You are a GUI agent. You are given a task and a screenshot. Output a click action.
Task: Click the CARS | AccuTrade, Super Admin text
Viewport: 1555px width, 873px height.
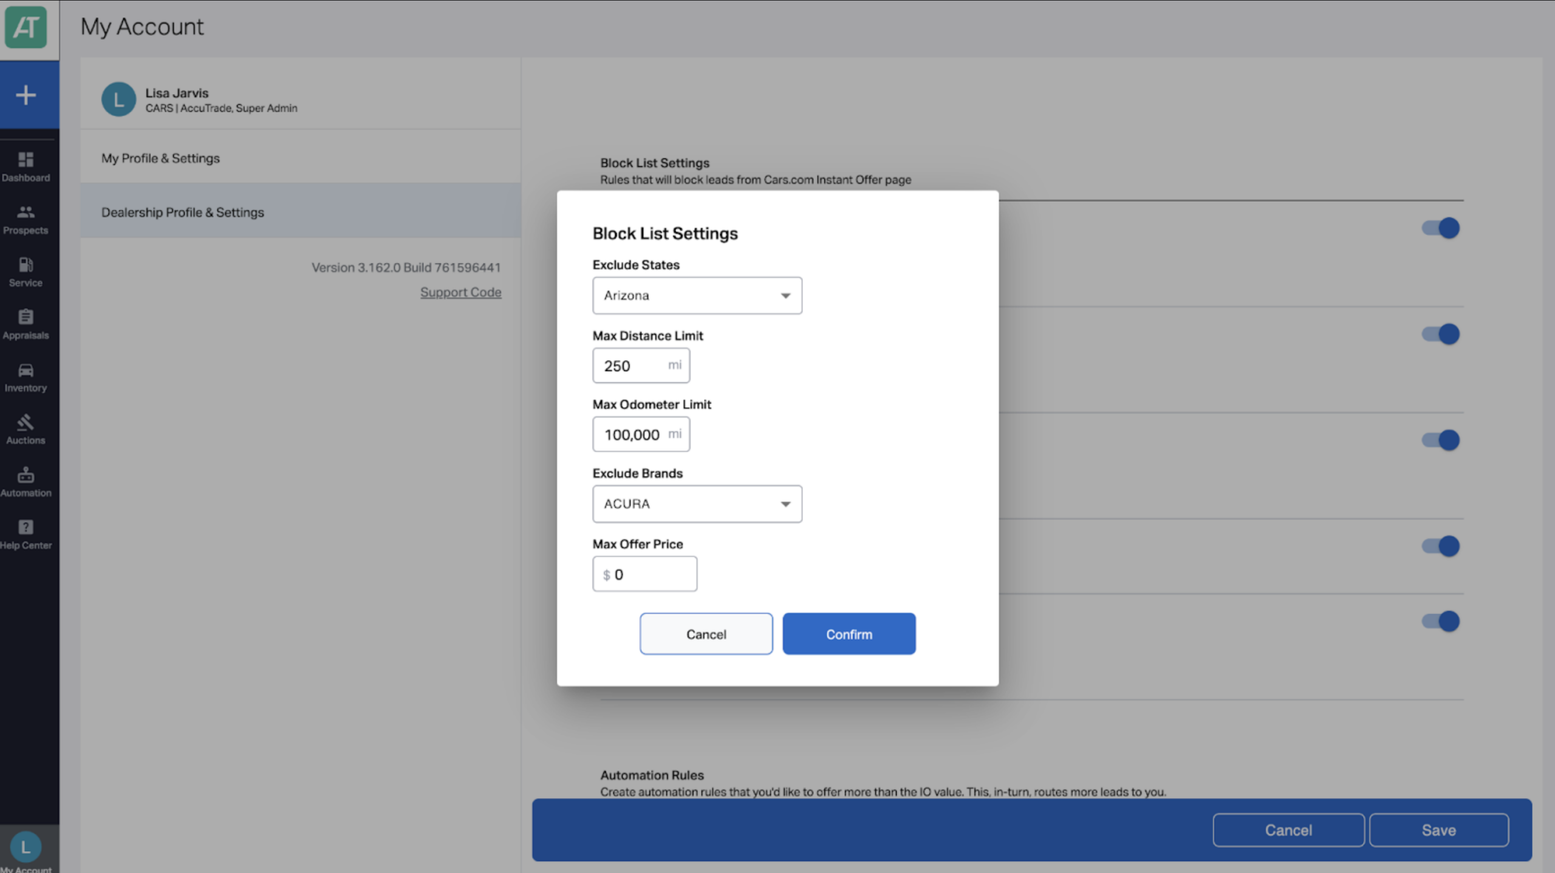point(221,108)
